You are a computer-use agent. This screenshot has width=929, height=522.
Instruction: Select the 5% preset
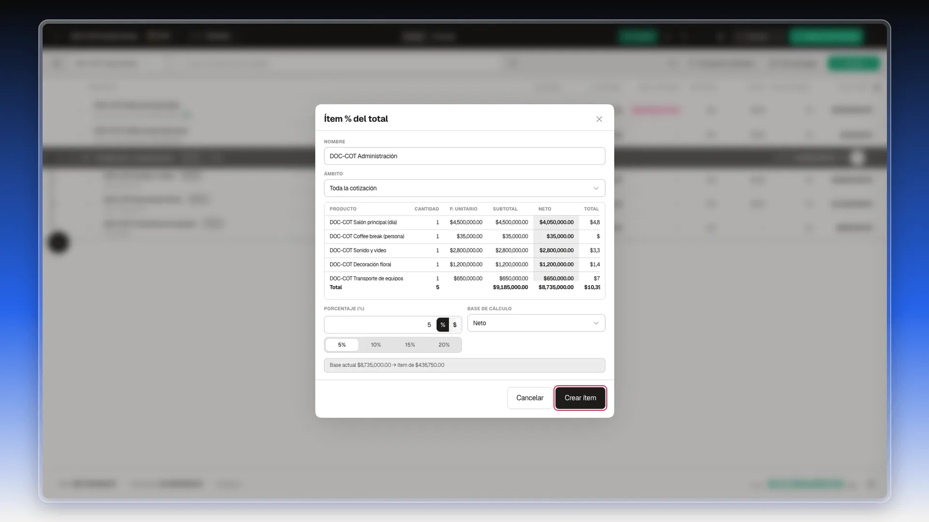click(x=342, y=345)
